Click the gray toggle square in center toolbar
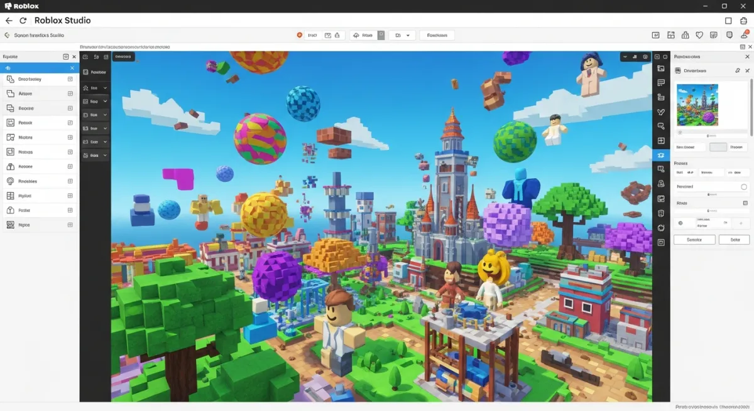754x411 pixels. (x=380, y=35)
